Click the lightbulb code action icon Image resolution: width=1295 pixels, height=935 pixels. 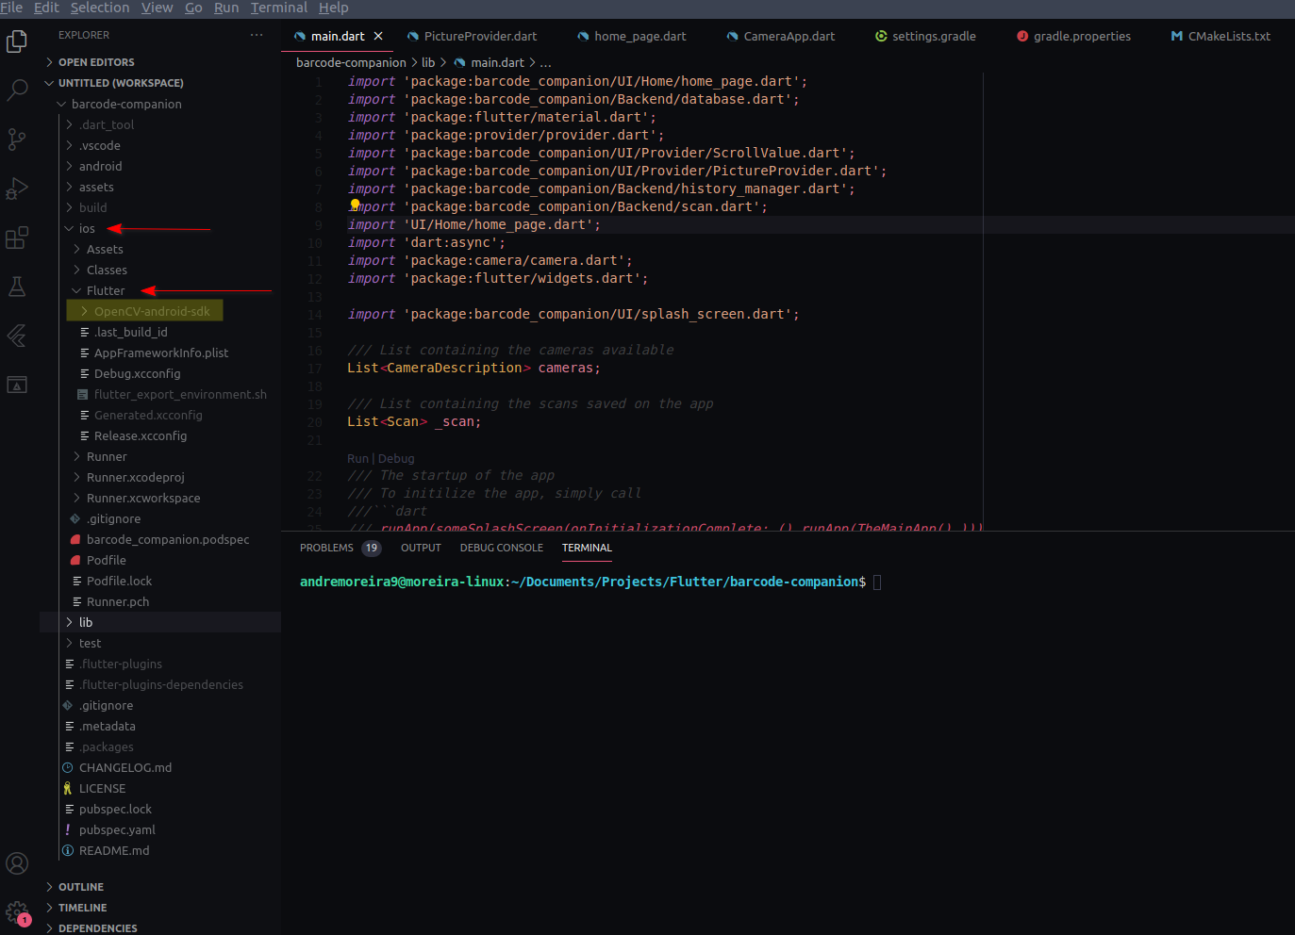tap(355, 205)
